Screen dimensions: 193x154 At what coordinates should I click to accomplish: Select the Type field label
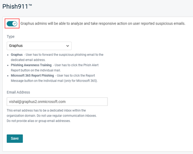[10, 37]
